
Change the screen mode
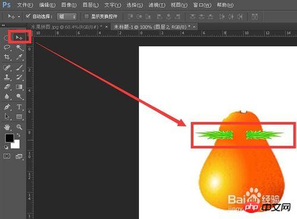(x=19, y=157)
